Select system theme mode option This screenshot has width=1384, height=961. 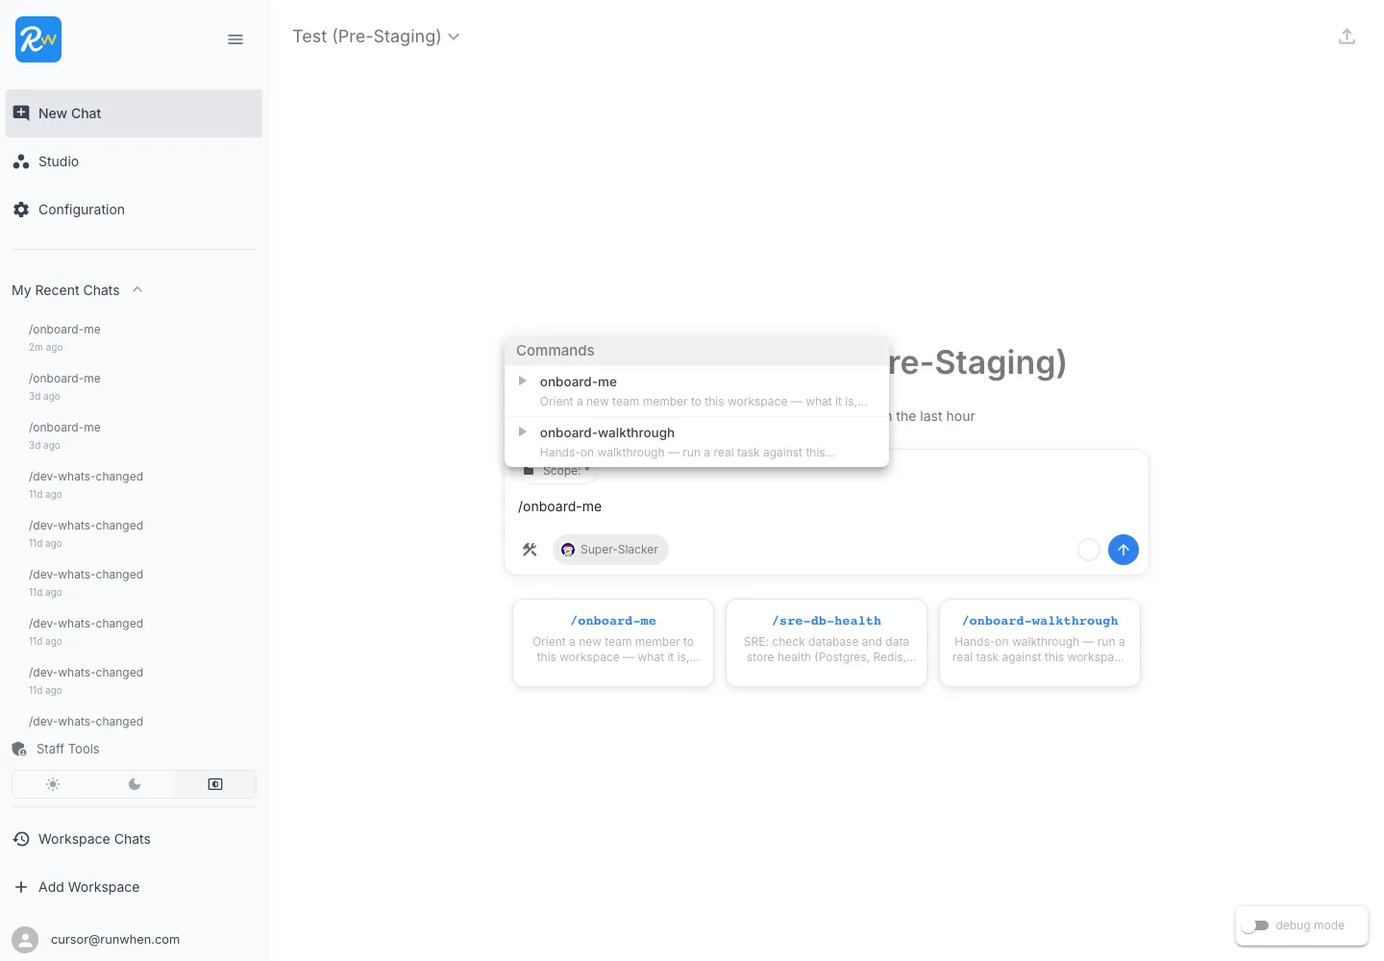click(215, 784)
